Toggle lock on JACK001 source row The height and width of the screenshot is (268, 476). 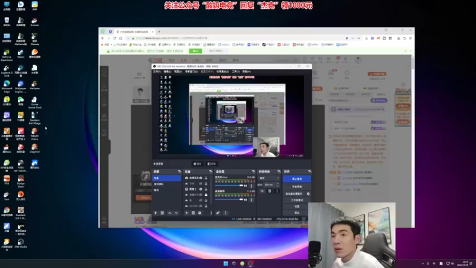[x=206, y=206]
